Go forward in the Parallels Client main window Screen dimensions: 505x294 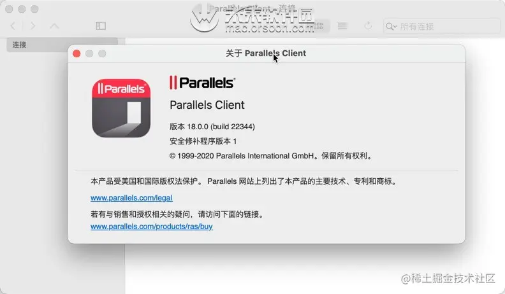(x=33, y=26)
